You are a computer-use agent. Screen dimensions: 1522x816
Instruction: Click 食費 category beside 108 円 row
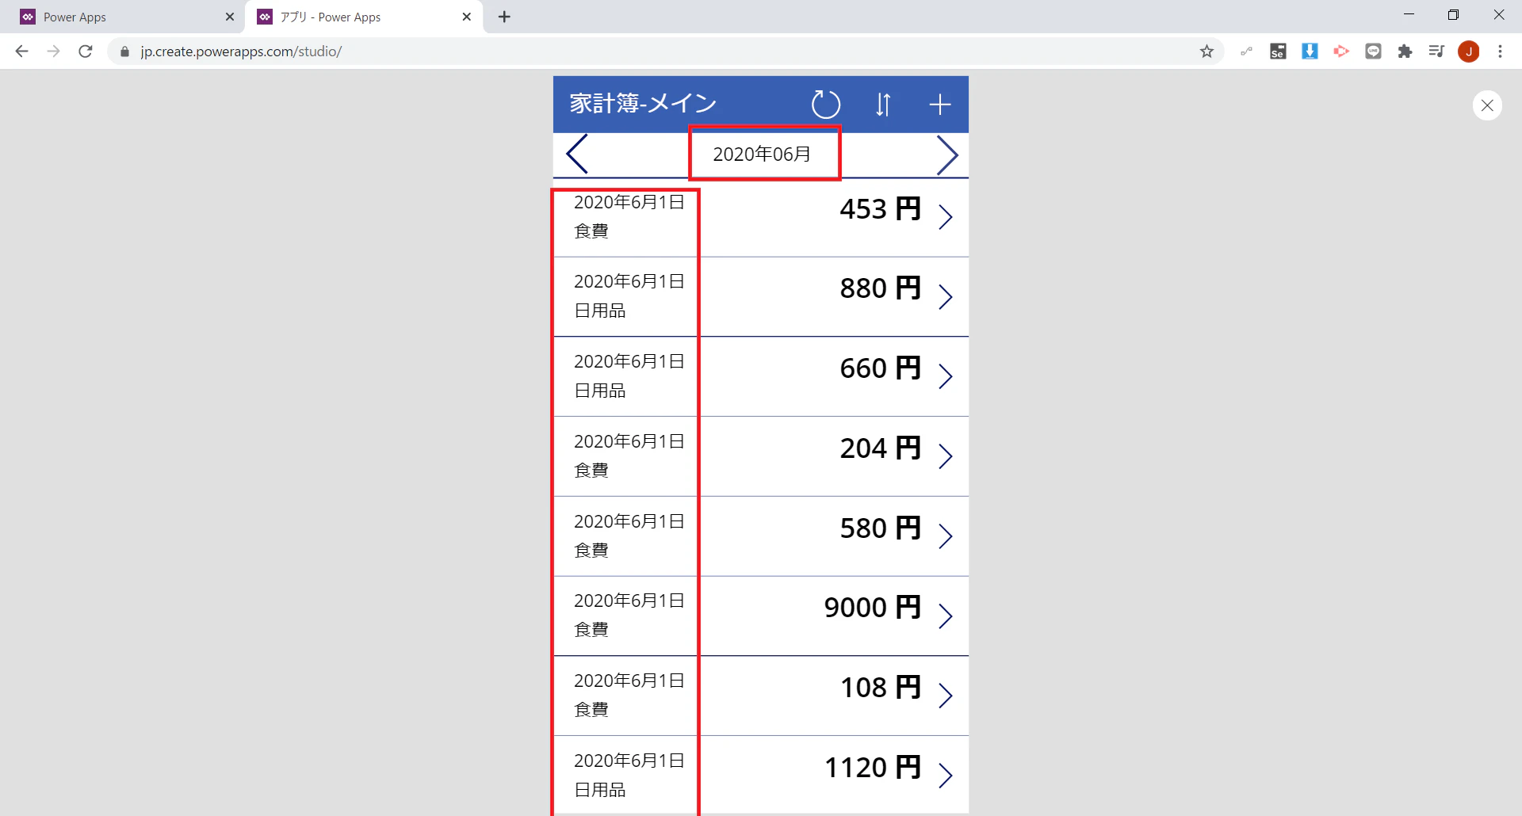point(591,710)
